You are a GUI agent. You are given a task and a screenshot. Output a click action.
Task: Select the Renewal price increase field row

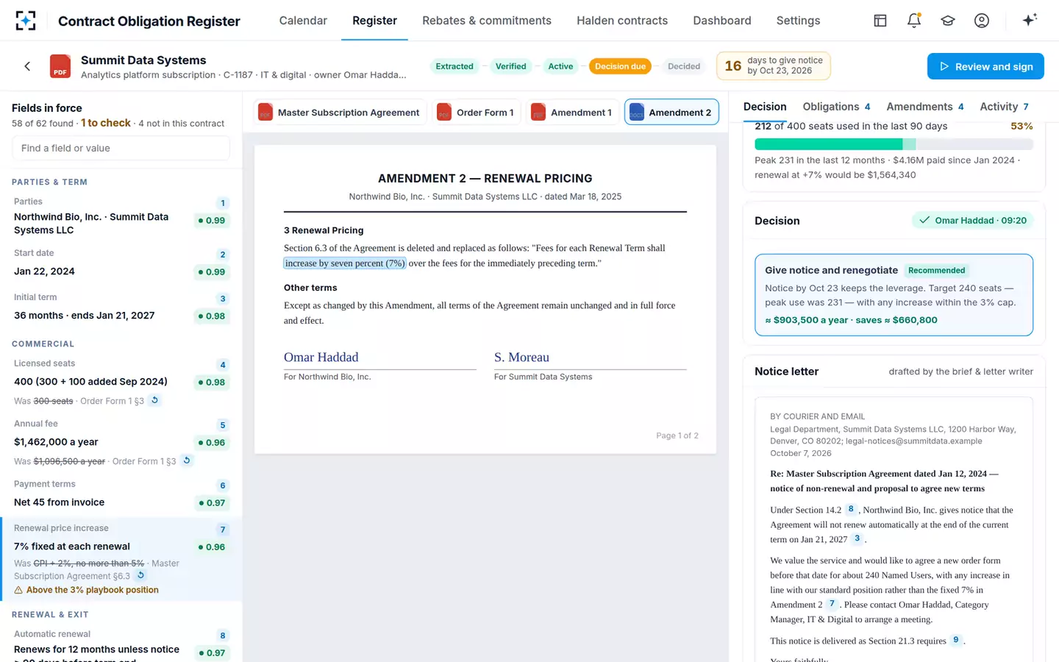pos(121,559)
